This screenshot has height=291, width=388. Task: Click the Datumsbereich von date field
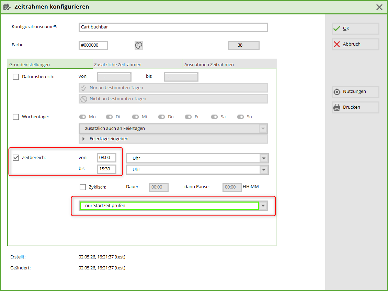click(114, 77)
